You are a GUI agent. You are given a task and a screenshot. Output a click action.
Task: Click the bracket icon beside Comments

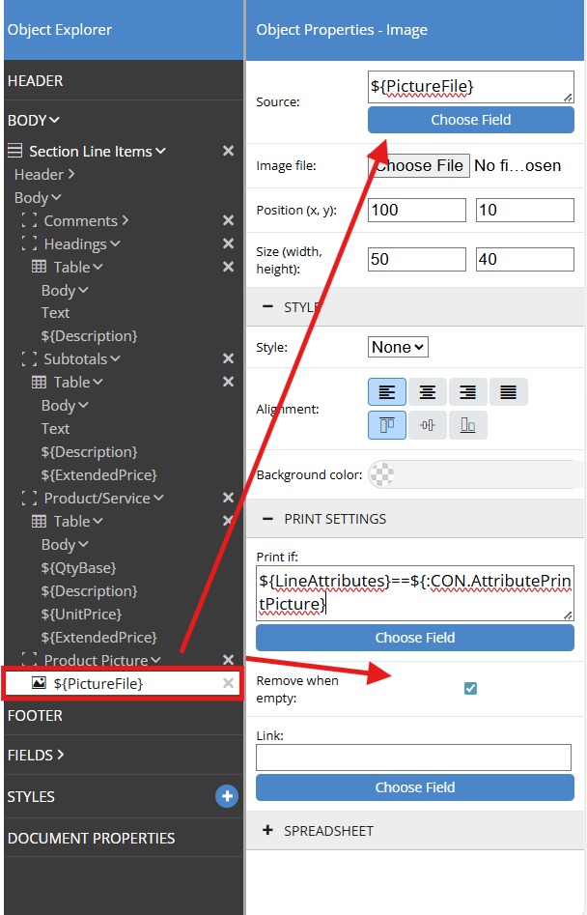29,220
